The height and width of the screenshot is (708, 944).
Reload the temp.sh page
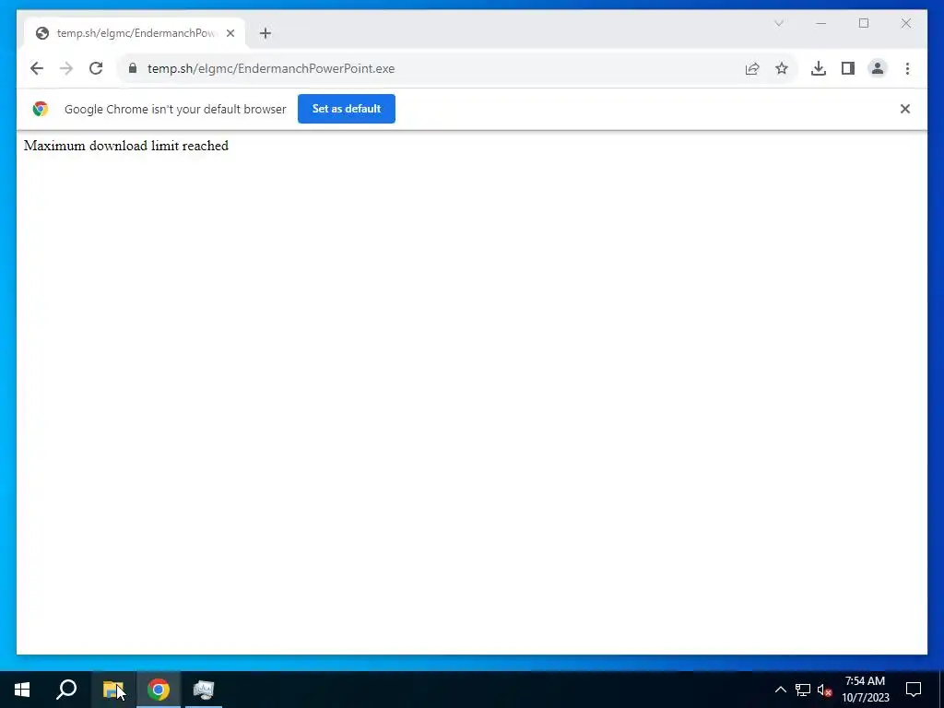pos(96,68)
